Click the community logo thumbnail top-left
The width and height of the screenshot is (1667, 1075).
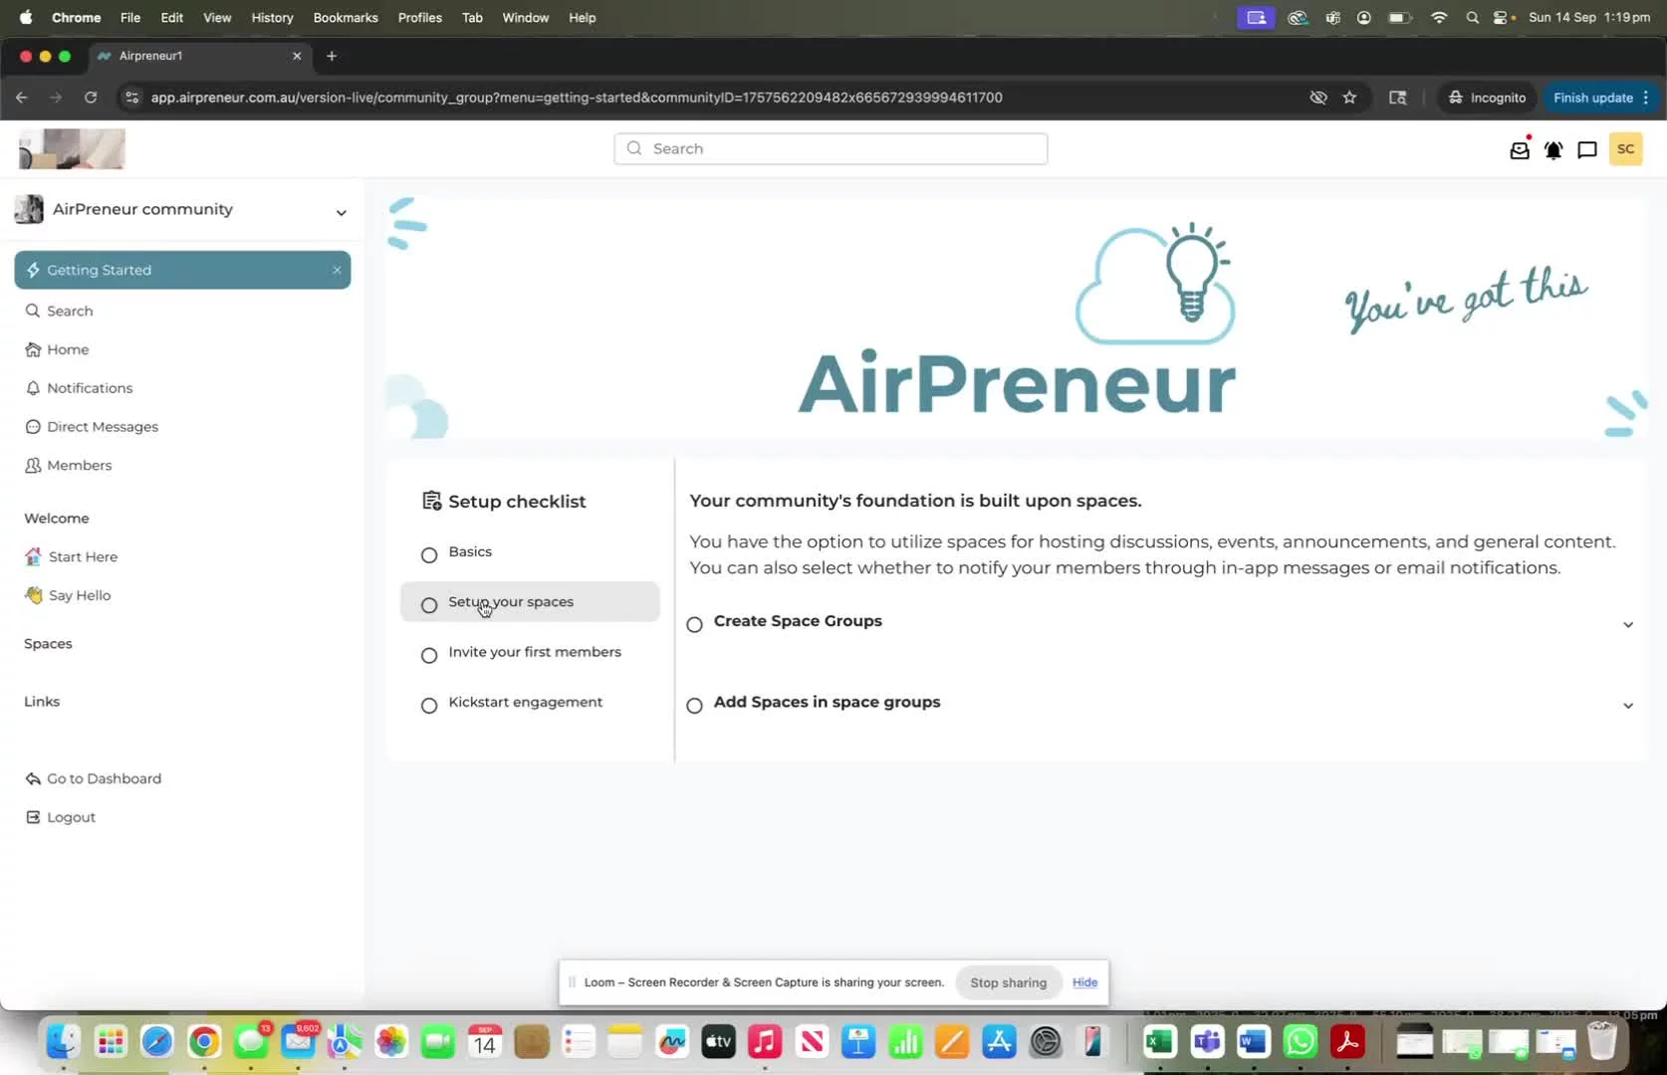72,149
